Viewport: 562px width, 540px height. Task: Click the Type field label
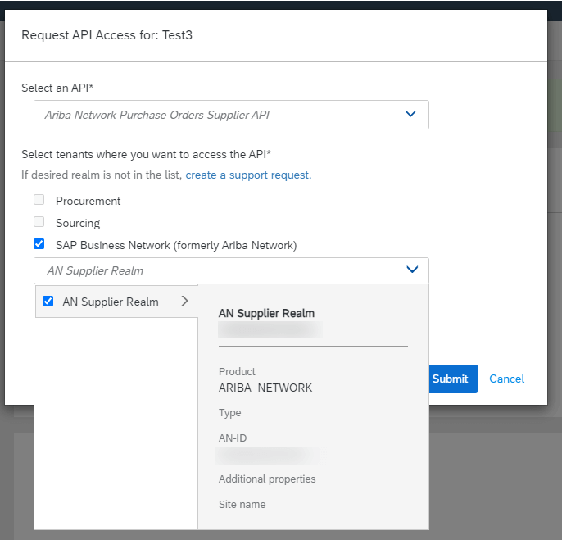click(229, 413)
